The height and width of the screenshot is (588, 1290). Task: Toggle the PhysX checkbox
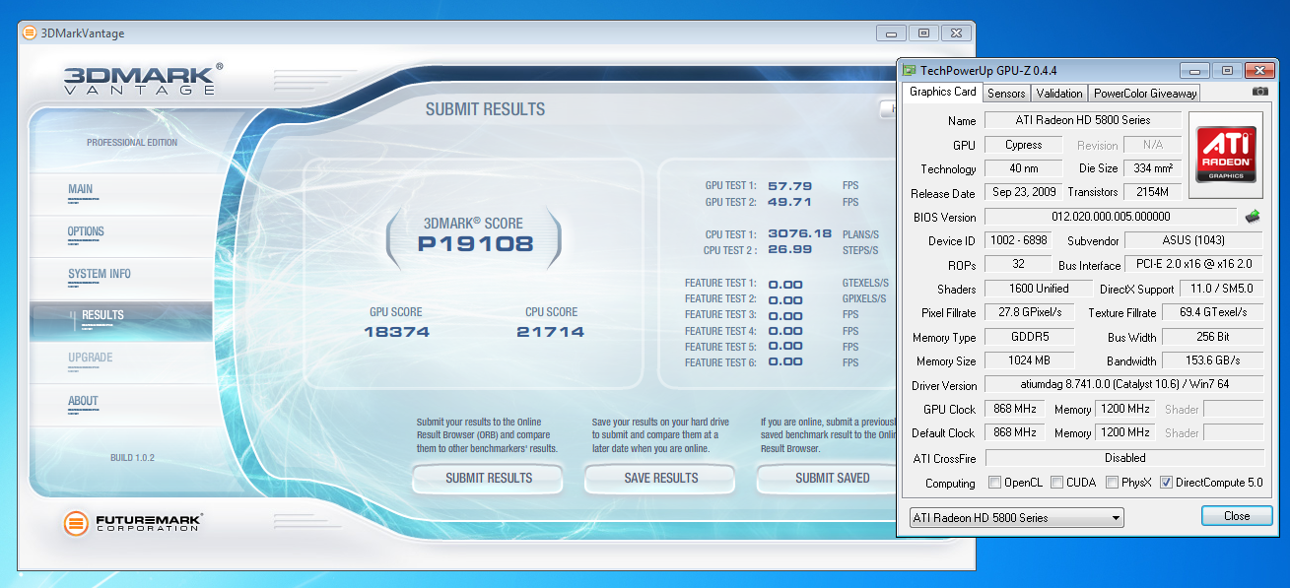[1112, 483]
